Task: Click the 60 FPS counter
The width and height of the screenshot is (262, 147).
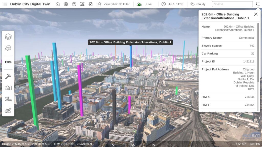Action: pyautogui.click(x=255, y=144)
